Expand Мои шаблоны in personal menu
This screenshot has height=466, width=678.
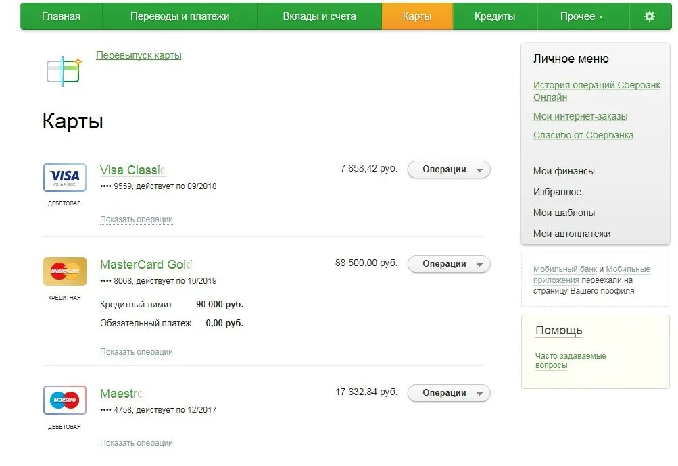(564, 213)
